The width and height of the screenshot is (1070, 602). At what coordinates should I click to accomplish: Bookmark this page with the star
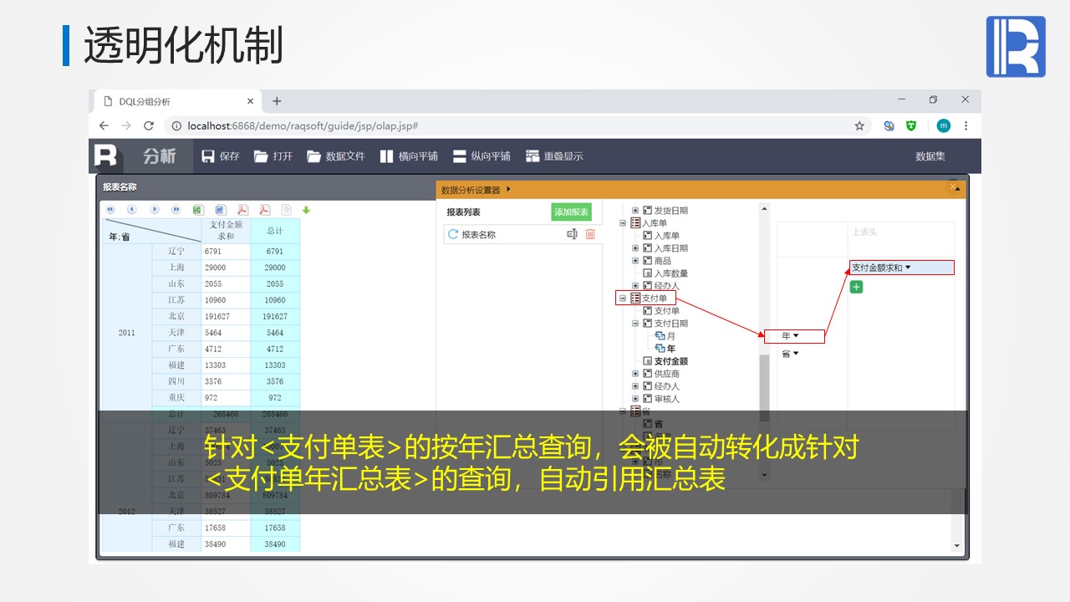pyautogui.click(x=859, y=125)
